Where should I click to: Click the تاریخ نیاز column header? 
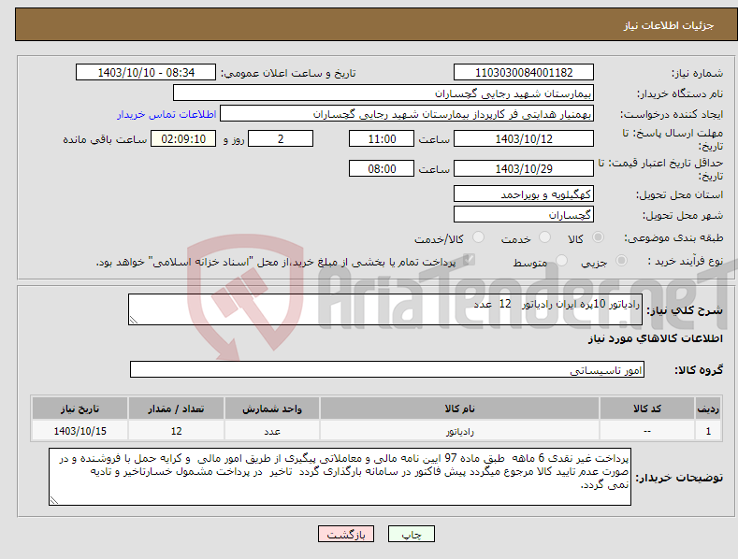pos(80,408)
